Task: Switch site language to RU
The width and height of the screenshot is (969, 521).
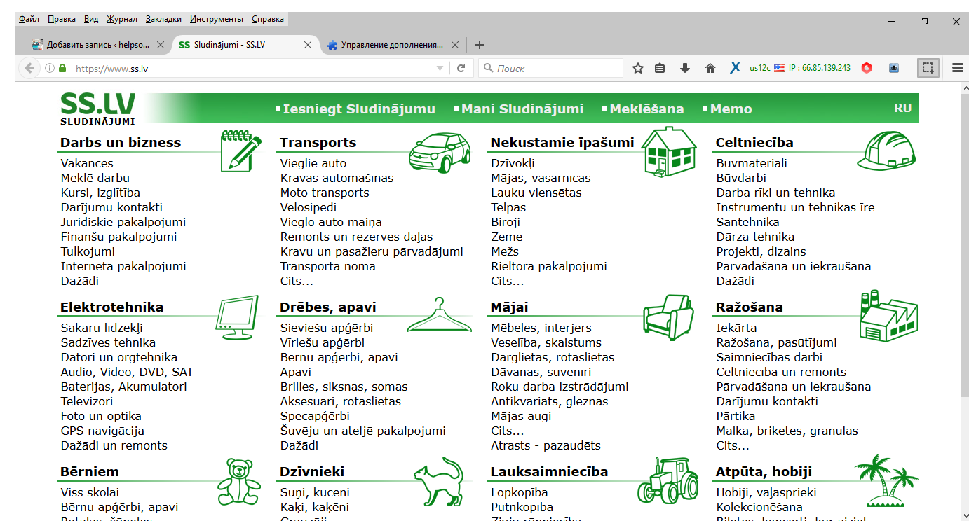Action: [902, 108]
